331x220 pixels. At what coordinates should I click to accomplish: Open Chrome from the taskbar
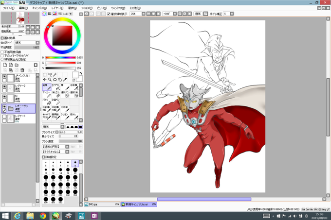click(x=43, y=216)
